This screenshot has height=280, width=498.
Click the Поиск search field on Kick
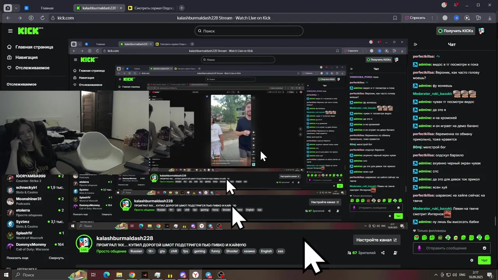tap(249, 31)
